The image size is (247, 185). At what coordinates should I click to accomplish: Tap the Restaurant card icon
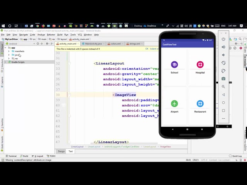(200, 104)
